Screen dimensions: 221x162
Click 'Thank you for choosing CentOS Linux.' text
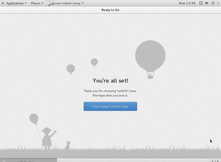110,91
